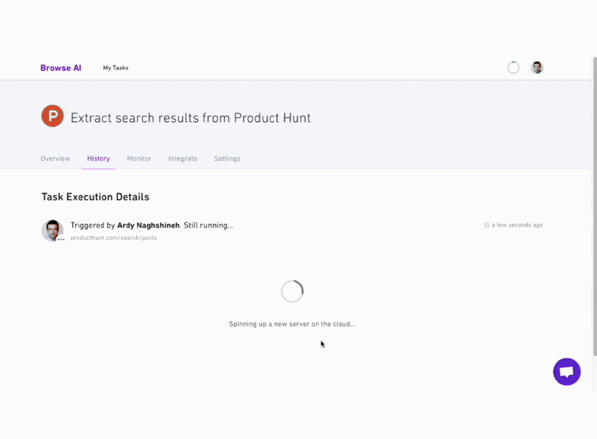
Task: Go to the Settings tab
Action: coord(227,158)
